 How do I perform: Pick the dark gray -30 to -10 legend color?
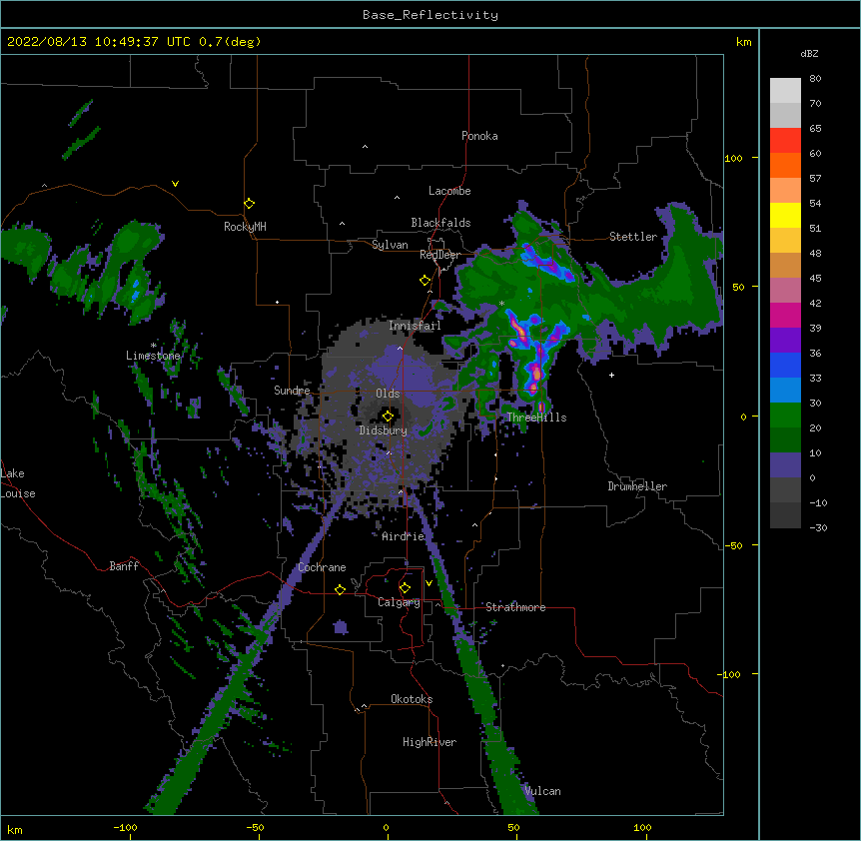coord(785,515)
